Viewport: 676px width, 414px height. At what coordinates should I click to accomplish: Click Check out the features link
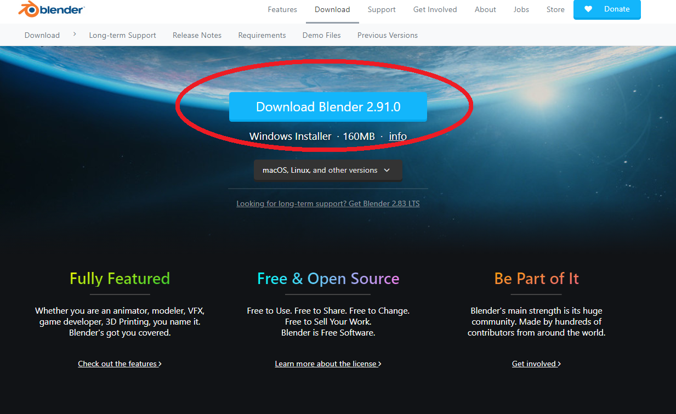[120, 364]
